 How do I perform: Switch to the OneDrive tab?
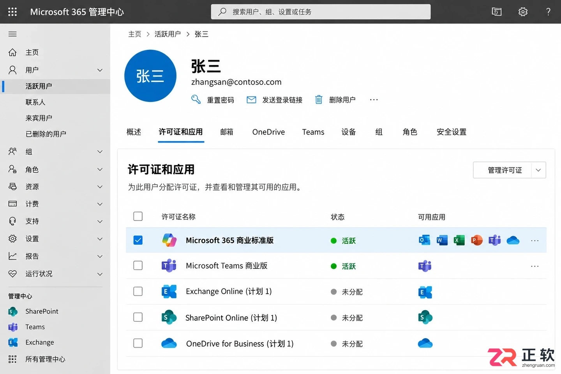(268, 132)
